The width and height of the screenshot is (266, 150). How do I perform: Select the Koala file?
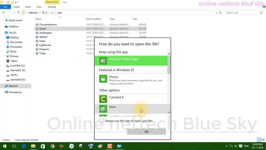pos(42,41)
